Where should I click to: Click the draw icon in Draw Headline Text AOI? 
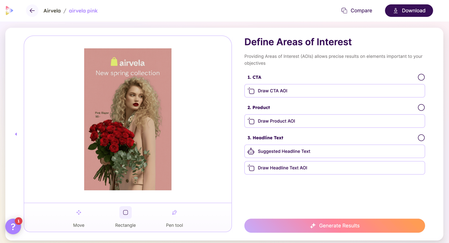pos(251,168)
